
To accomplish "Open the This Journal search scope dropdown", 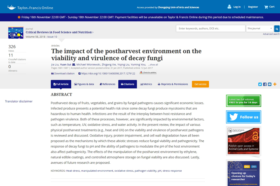I will coord(259,29).
